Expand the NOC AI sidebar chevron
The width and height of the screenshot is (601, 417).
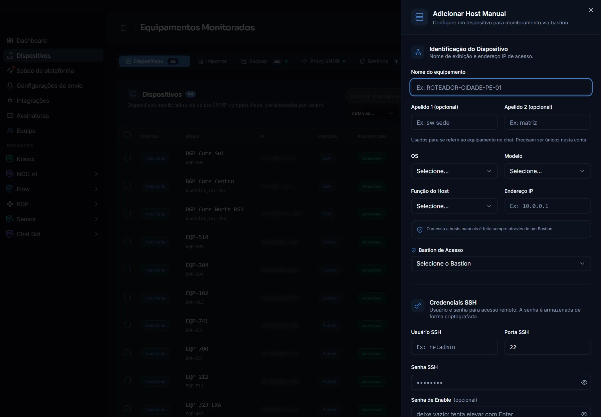pos(96,174)
